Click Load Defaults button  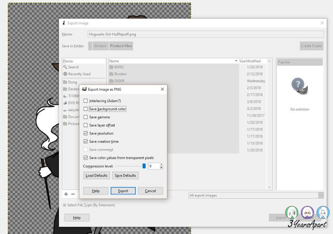[96, 176]
